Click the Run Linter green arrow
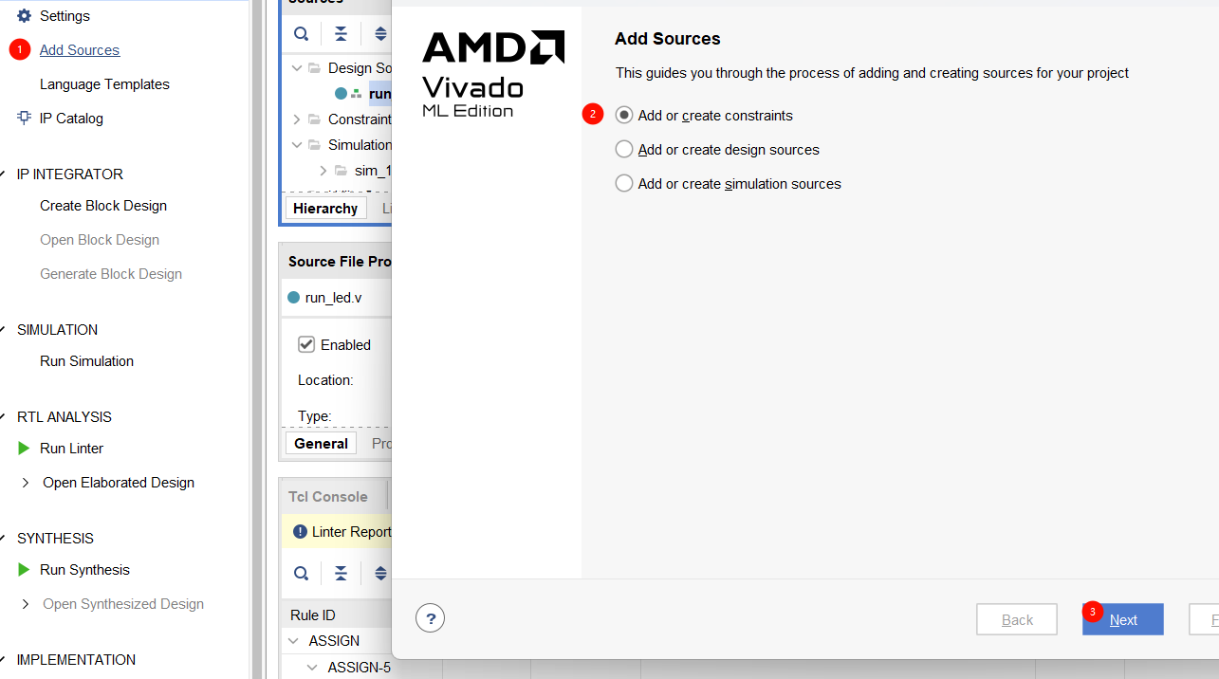Viewport: 1219px width, 679px height. point(25,449)
